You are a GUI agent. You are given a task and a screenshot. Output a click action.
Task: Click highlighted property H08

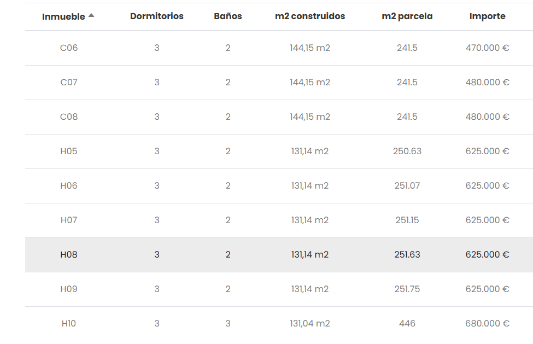(x=69, y=255)
